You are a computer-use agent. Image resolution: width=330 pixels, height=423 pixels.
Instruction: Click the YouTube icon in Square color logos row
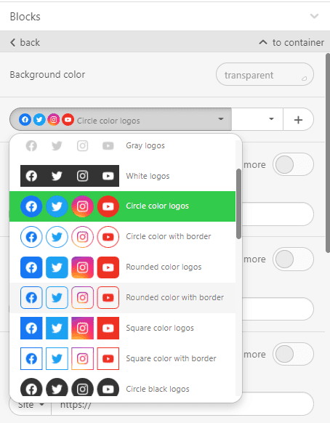point(108,328)
